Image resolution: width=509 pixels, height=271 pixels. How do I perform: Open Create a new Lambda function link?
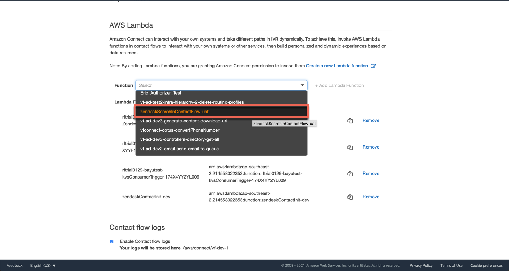pos(337,66)
